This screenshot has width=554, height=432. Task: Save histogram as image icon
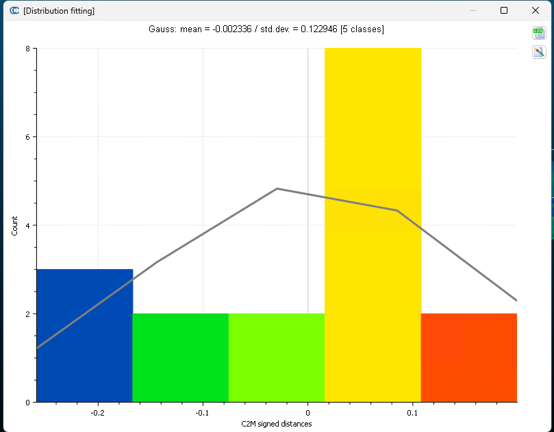pyautogui.click(x=539, y=52)
